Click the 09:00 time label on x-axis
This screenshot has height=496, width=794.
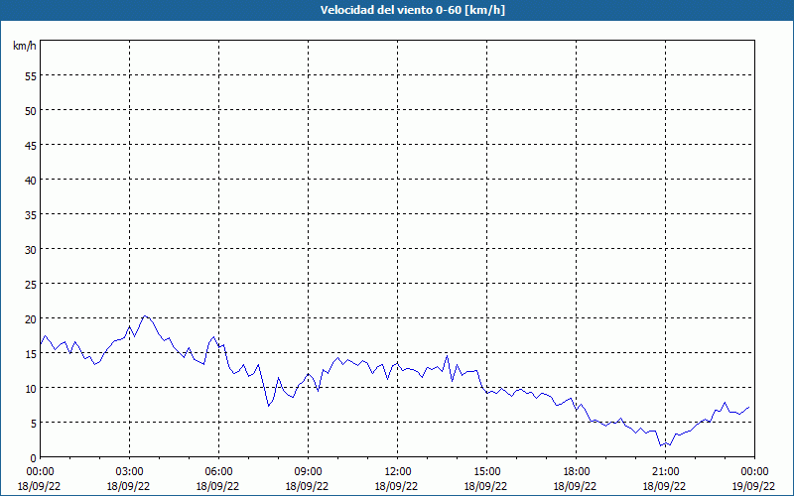[x=308, y=472]
